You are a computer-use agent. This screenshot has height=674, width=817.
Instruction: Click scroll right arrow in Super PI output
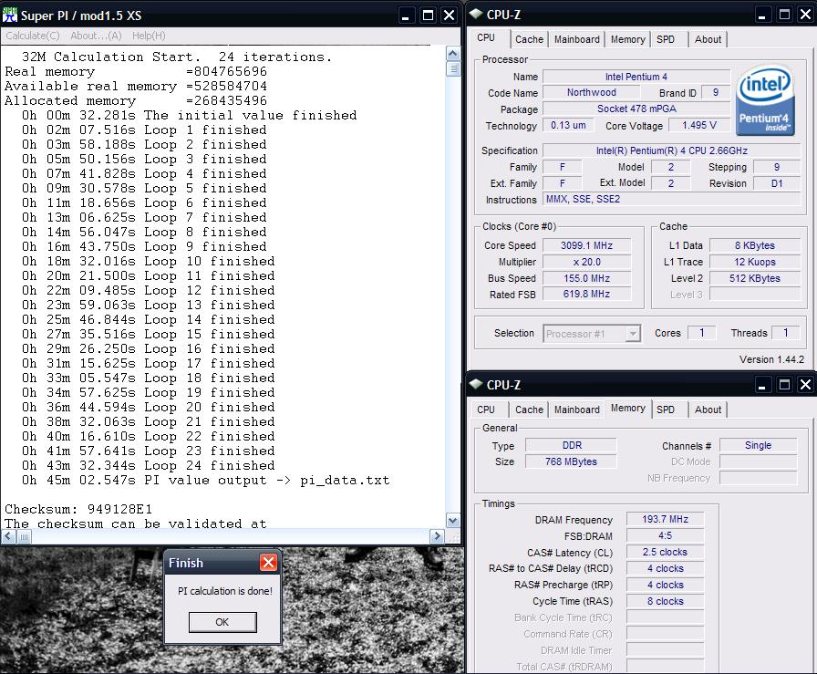point(437,536)
